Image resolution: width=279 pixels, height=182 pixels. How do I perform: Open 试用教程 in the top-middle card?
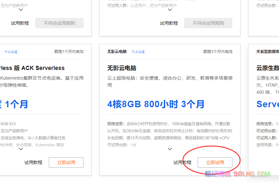coord(169,23)
